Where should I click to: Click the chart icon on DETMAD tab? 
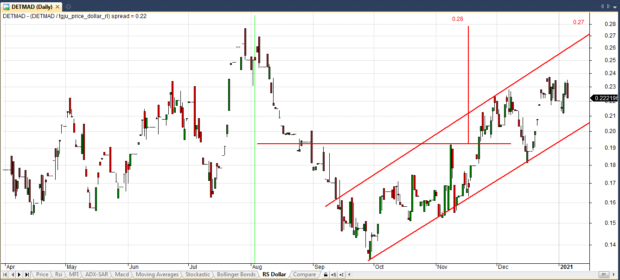(x=6, y=6)
